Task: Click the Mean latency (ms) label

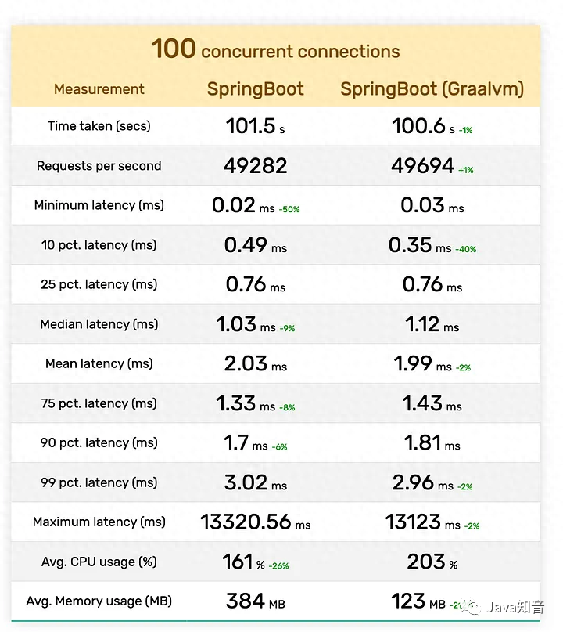Action: coord(99,363)
